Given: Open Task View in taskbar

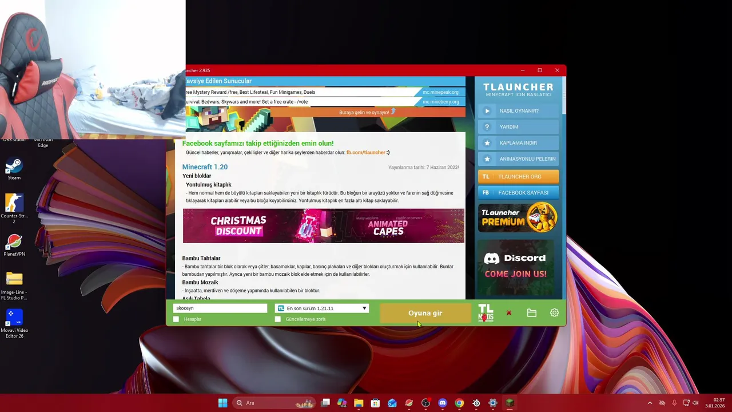Looking at the screenshot, I should (x=325, y=403).
